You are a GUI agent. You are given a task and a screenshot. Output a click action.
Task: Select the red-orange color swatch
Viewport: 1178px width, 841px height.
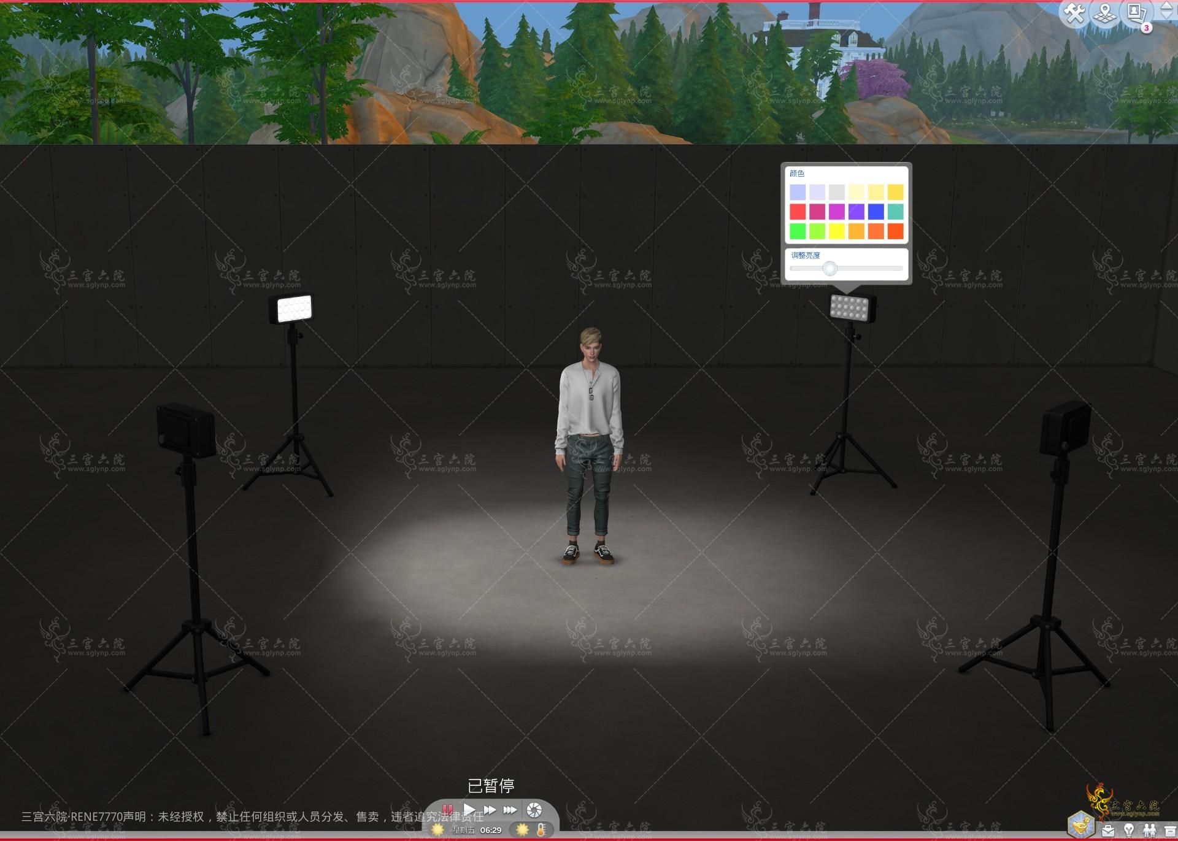pyautogui.click(x=896, y=231)
